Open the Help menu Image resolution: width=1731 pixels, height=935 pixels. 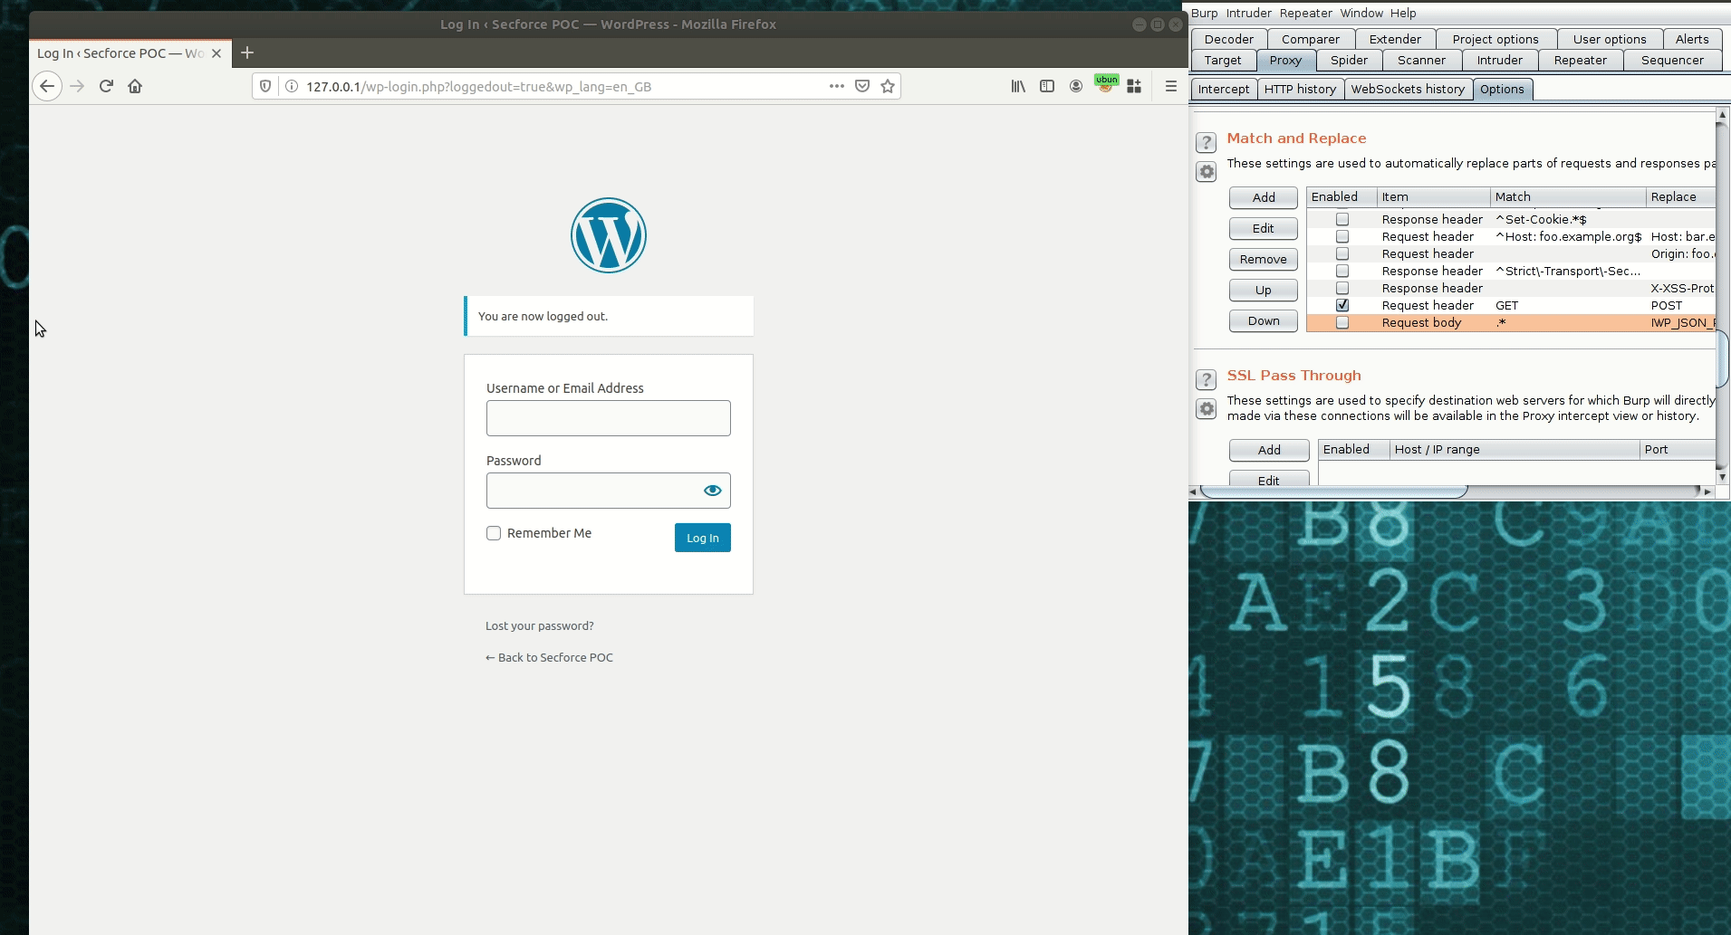(x=1403, y=13)
